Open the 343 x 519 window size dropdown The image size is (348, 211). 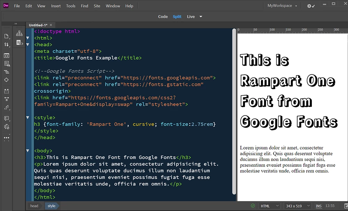tap(298, 206)
